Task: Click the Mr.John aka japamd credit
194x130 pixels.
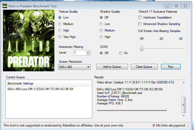Action: point(169,125)
